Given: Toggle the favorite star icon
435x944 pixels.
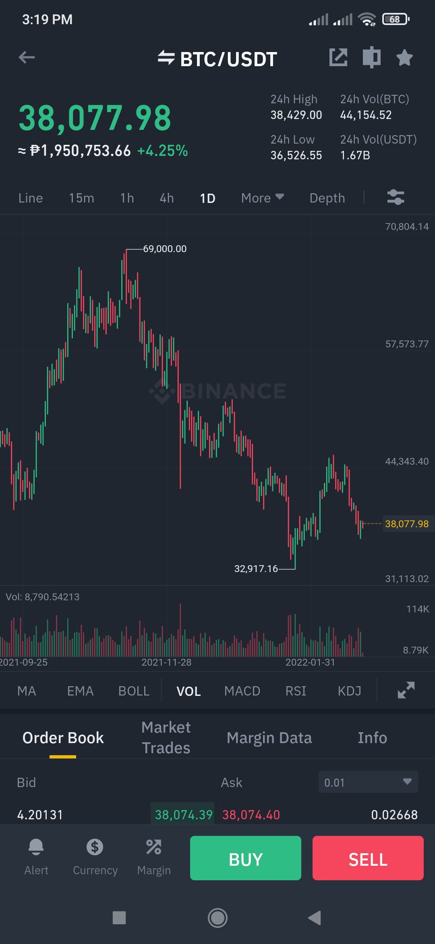Looking at the screenshot, I should [x=404, y=58].
